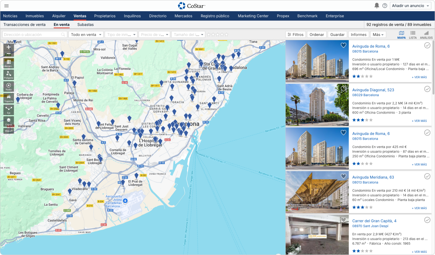This screenshot has height=255, width=435.
Task: Open the Capas layers tool
Action: (x=8, y=121)
